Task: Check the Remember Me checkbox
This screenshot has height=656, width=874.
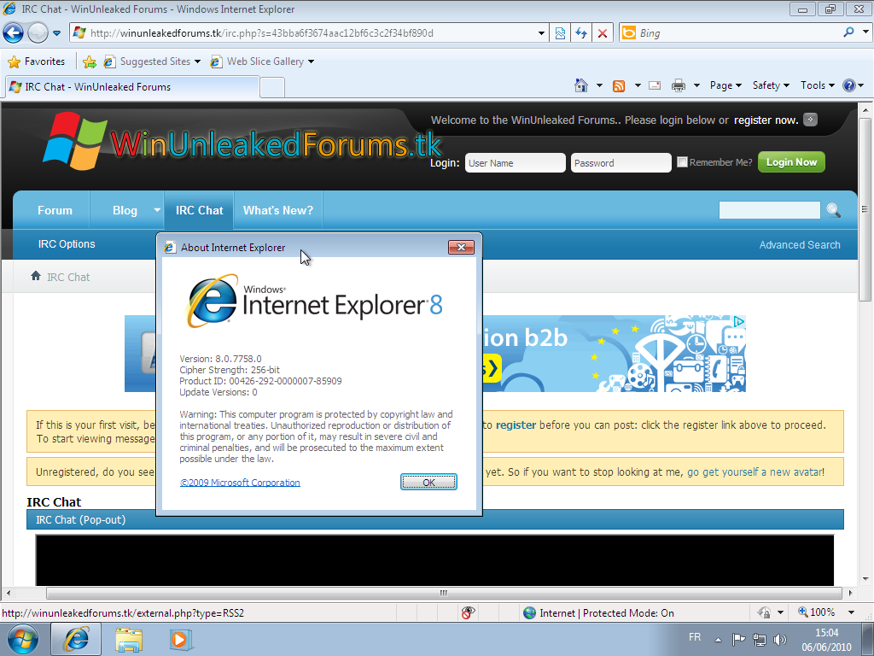Action: (682, 161)
